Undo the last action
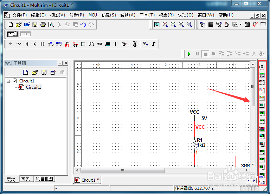Image resolution: width=270 pixels, height=194 pixels. [83, 25]
